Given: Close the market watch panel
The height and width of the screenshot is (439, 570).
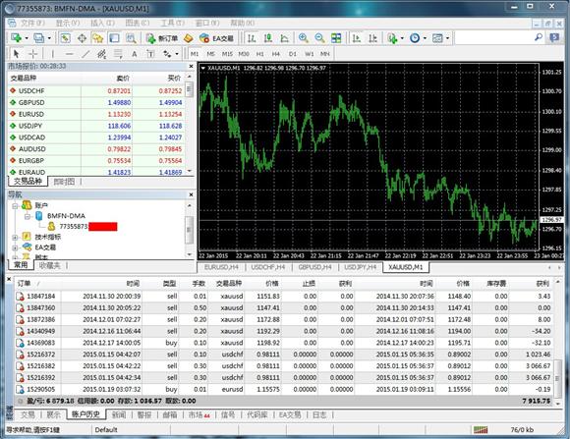Looking at the screenshot, I should [x=192, y=66].
